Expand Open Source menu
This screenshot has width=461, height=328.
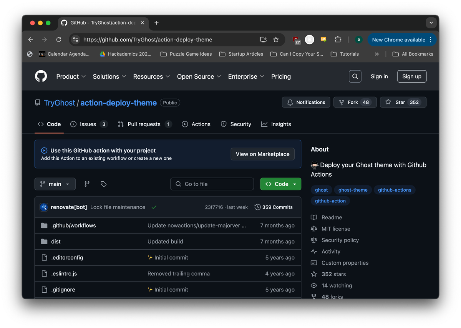point(199,76)
